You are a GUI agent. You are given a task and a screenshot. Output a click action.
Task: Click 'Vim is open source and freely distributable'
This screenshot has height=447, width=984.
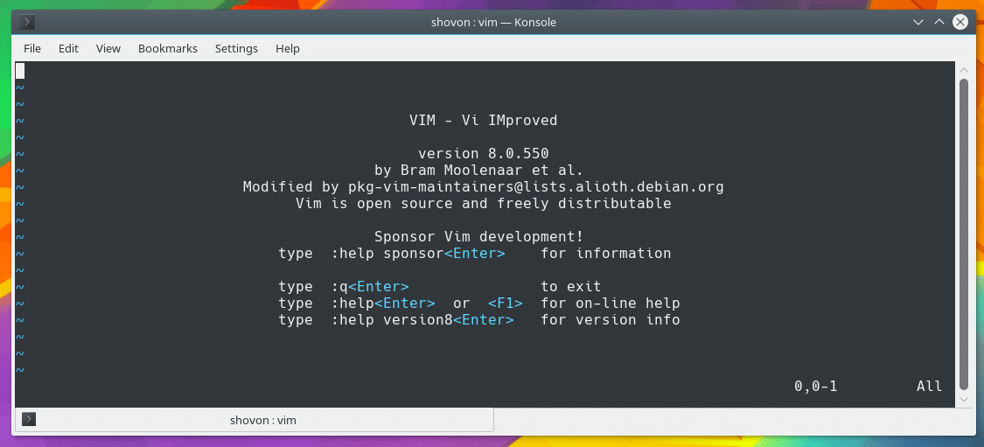point(483,204)
